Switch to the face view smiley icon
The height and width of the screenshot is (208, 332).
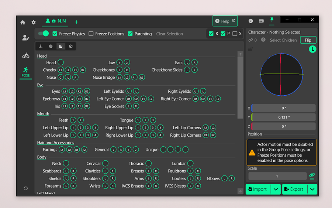coord(51,46)
